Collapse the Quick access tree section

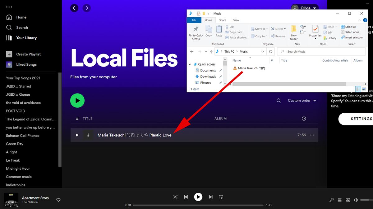pyautogui.click(x=190, y=64)
